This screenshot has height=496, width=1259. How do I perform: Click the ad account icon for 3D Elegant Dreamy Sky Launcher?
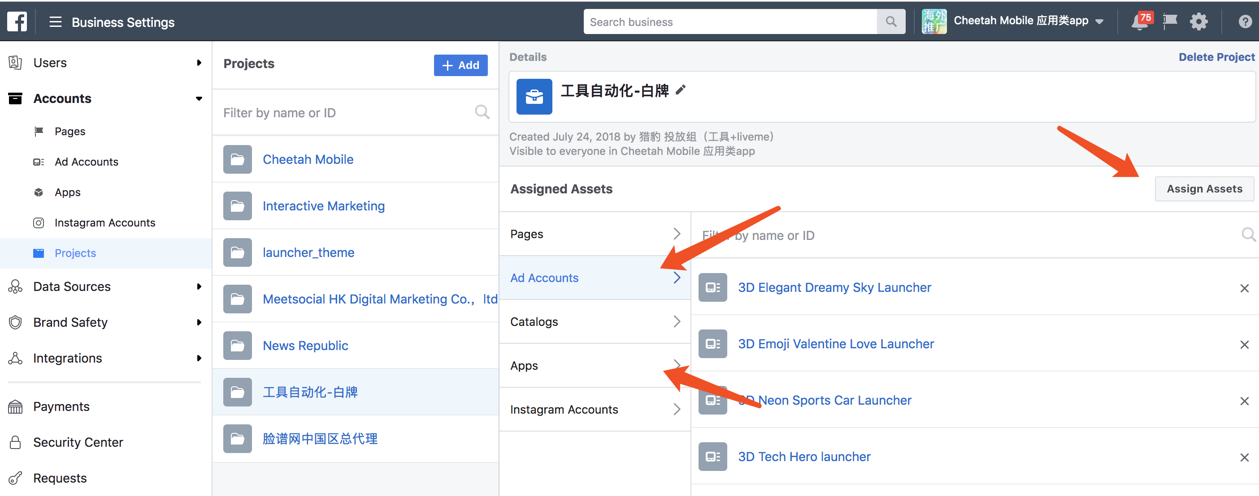712,287
